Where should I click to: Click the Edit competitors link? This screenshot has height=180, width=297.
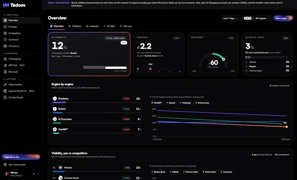282,155
